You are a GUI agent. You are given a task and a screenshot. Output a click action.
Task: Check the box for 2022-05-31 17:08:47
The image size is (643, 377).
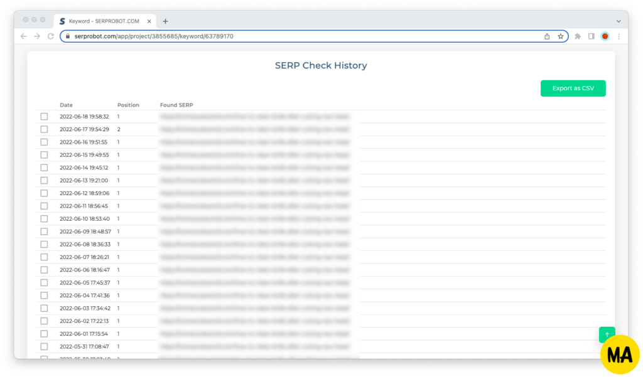click(x=45, y=347)
